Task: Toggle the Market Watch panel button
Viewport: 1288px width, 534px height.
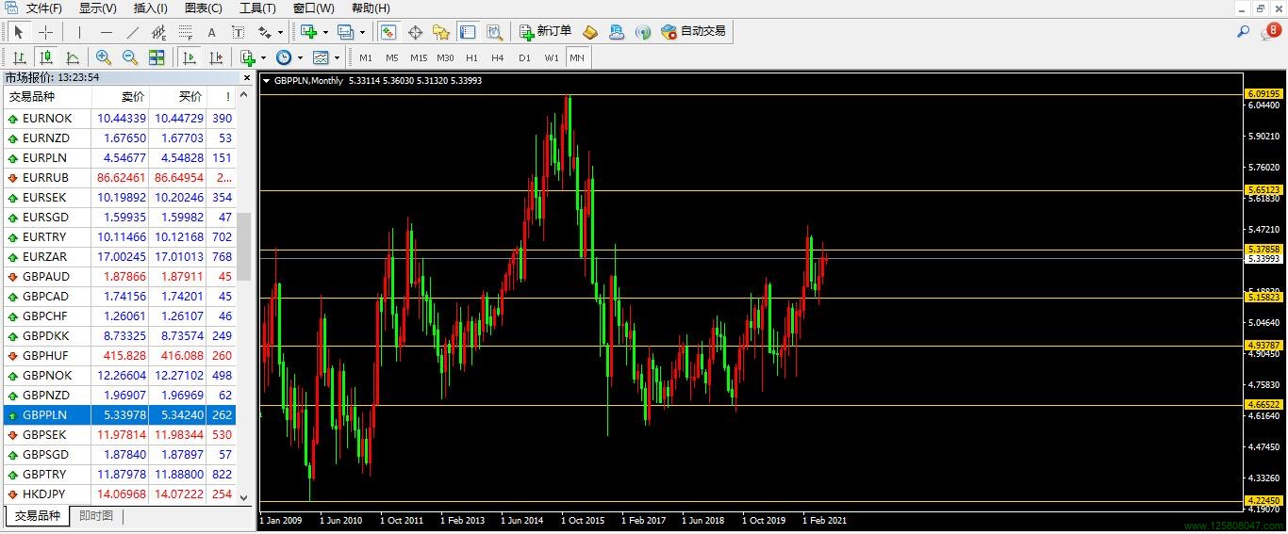Action: (388, 32)
